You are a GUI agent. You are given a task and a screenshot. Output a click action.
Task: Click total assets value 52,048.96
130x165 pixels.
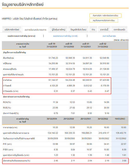[104, 58]
